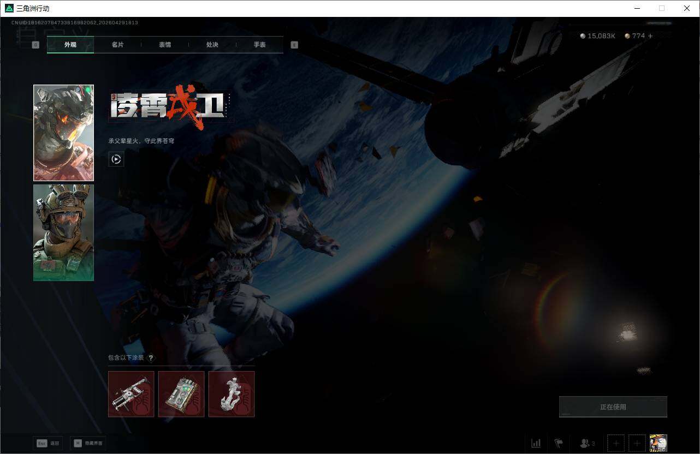Click the Esc 返回 back button

click(48, 443)
